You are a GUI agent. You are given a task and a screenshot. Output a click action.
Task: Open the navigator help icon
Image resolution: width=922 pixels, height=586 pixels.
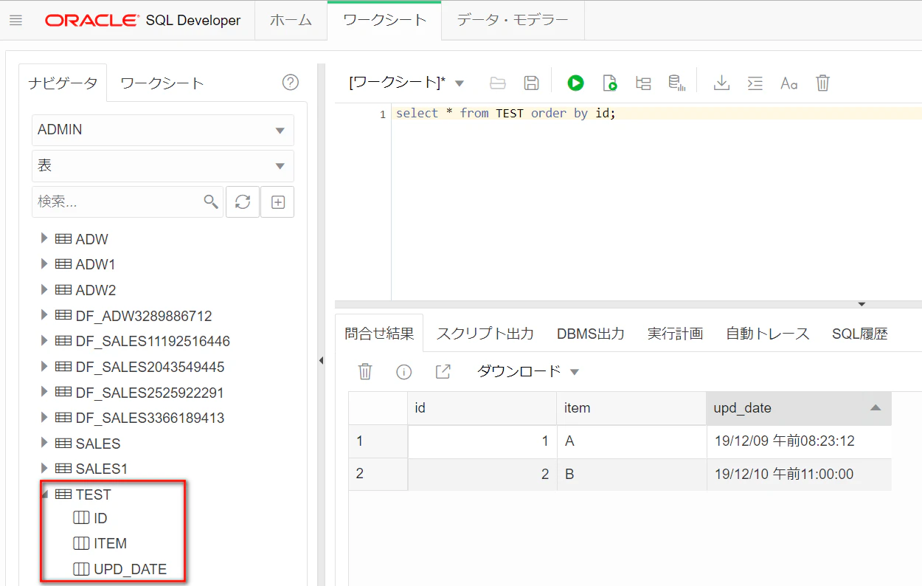coord(291,83)
